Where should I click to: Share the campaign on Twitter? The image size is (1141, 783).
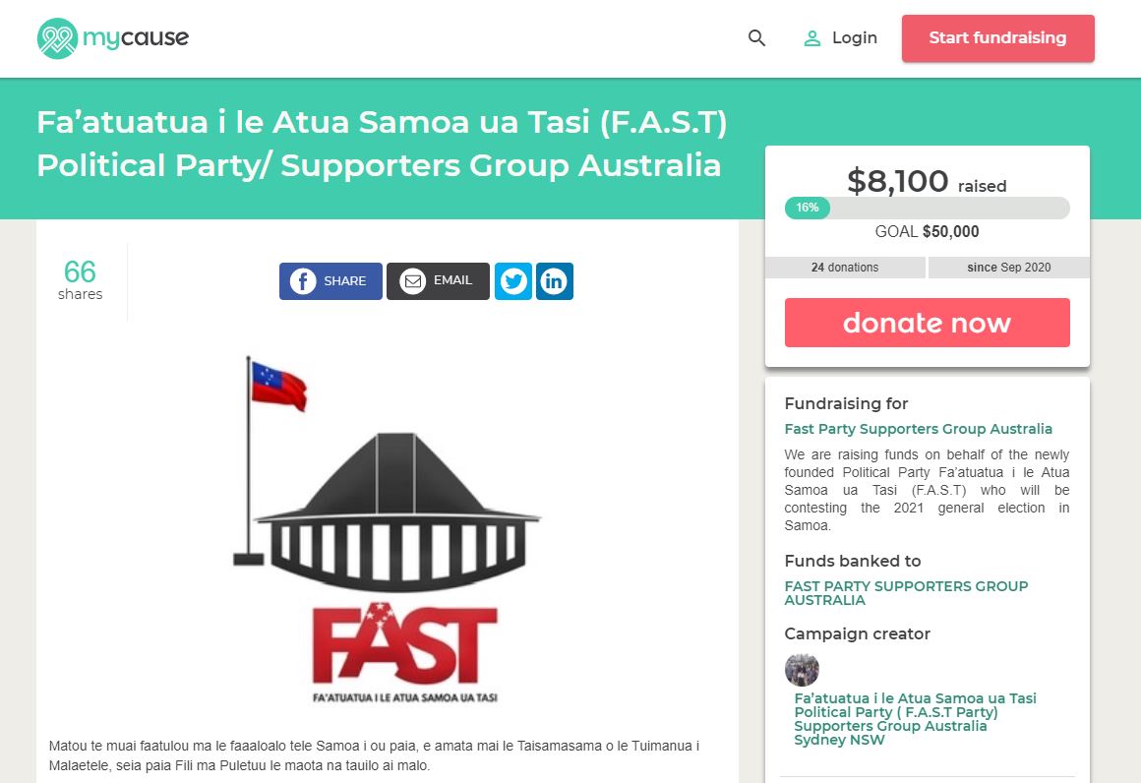tap(512, 280)
